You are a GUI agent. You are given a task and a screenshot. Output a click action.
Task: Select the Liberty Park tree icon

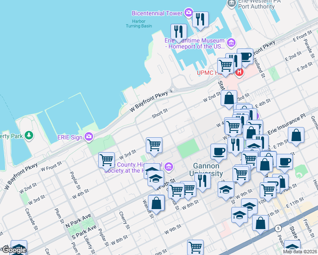click(29, 135)
